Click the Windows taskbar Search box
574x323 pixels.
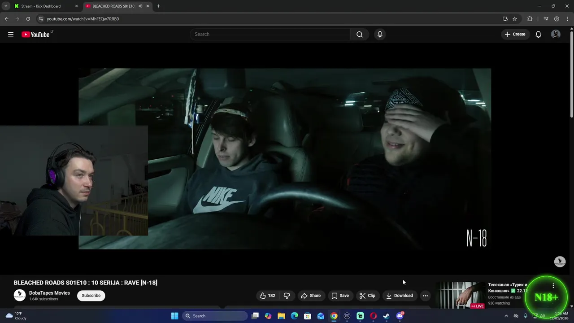215,316
